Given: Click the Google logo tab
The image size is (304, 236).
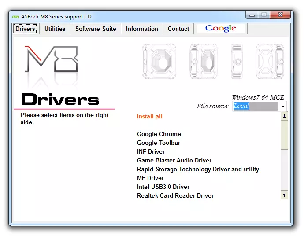Looking at the screenshot, I should [221, 29].
